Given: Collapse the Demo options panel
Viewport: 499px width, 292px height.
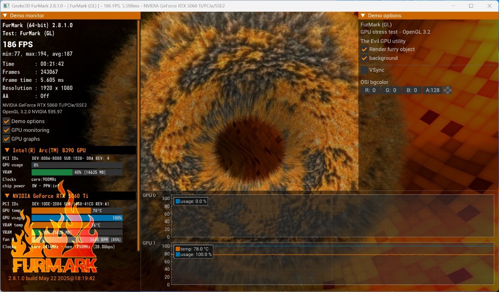Looking at the screenshot, I should 363,16.
